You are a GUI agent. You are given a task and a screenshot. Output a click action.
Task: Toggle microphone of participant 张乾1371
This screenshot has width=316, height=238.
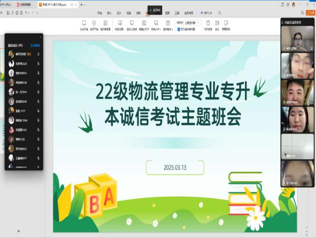(x=38, y=111)
